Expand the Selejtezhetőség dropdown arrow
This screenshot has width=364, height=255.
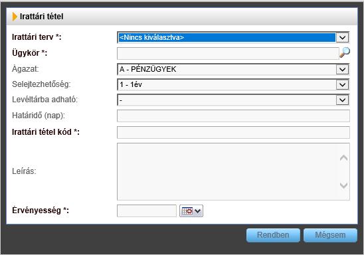pyautogui.click(x=342, y=85)
